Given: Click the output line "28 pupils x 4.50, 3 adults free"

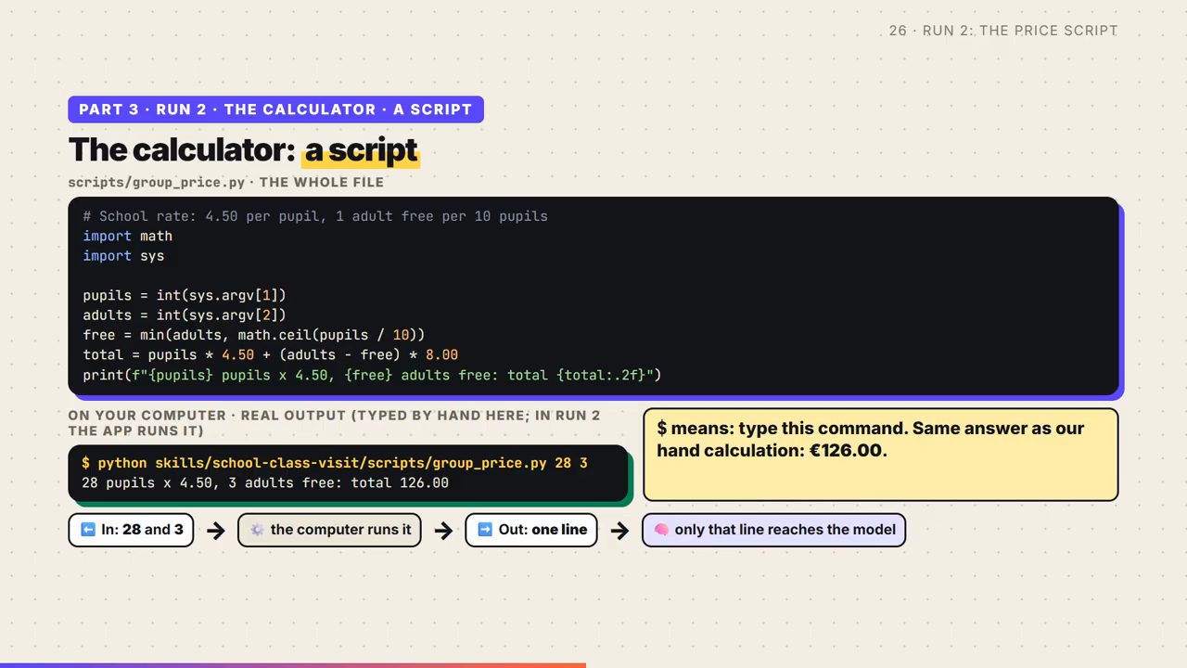Looking at the screenshot, I should click(265, 483).
